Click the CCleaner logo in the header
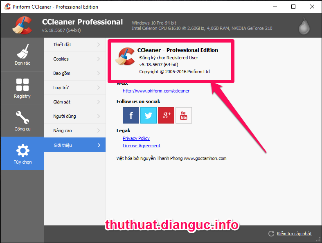The image size is (322, 243). 22,25
